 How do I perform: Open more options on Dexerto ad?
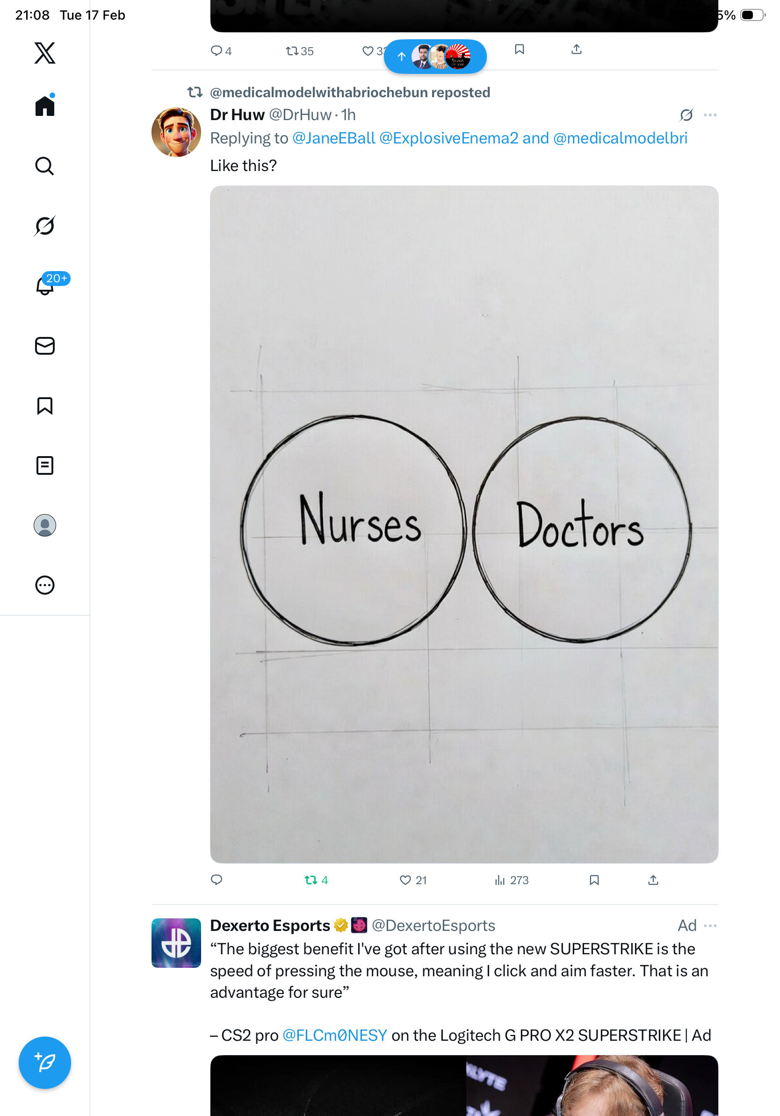[710, 925]
